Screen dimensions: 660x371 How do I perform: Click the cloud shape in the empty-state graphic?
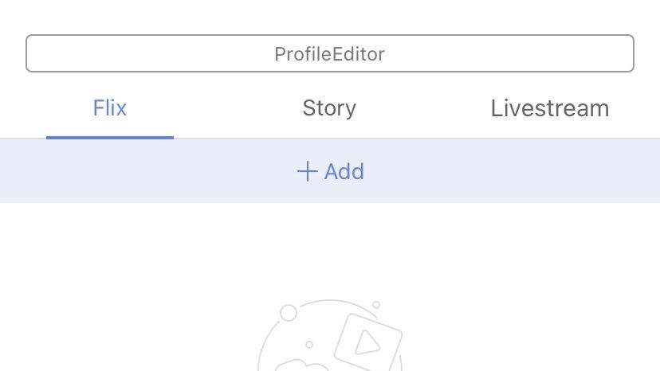click(301, 367)
